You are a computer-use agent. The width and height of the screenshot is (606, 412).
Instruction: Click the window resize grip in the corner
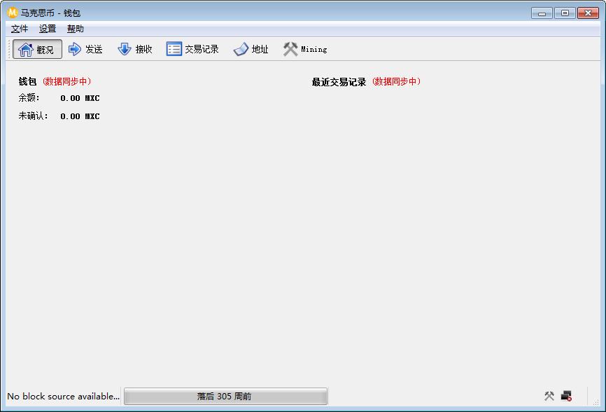596,402
